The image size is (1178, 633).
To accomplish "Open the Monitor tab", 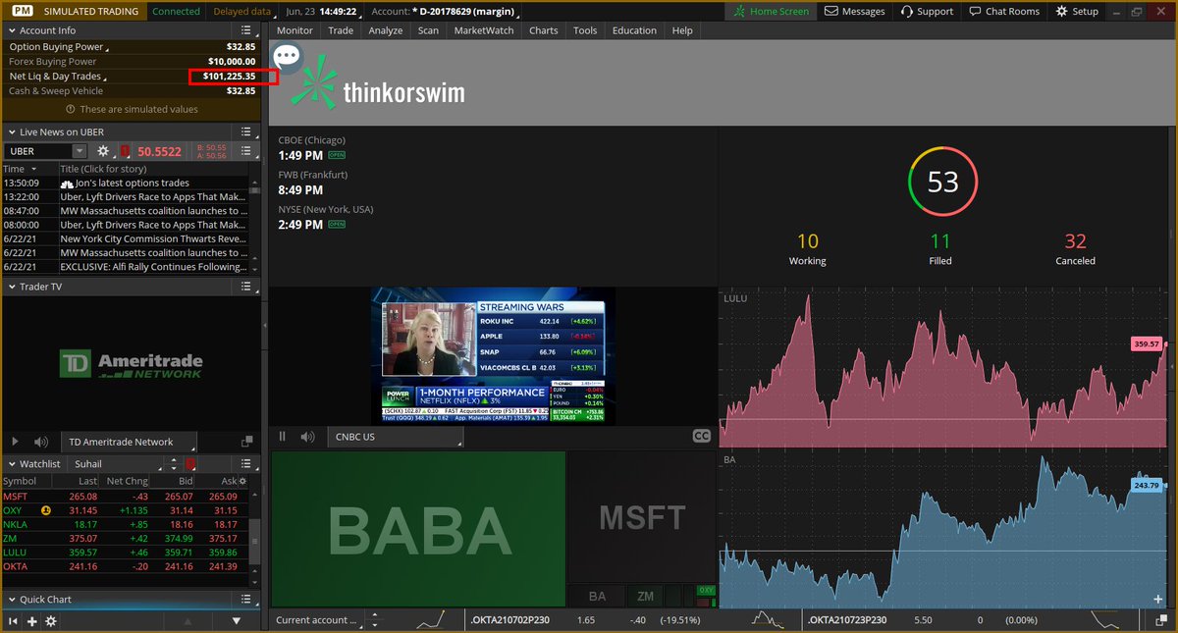I will click(294, 30).
